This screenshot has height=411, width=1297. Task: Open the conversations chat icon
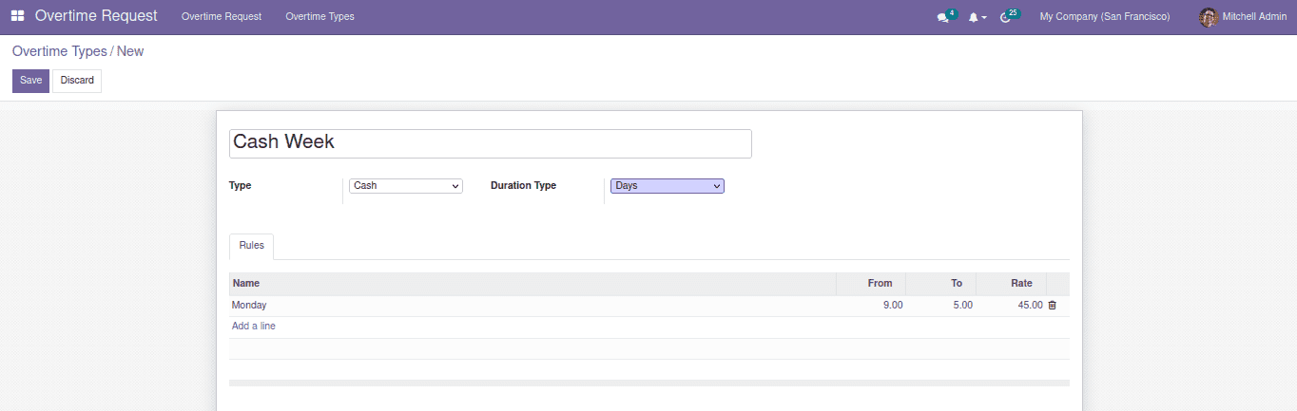(x=942, y=17)
